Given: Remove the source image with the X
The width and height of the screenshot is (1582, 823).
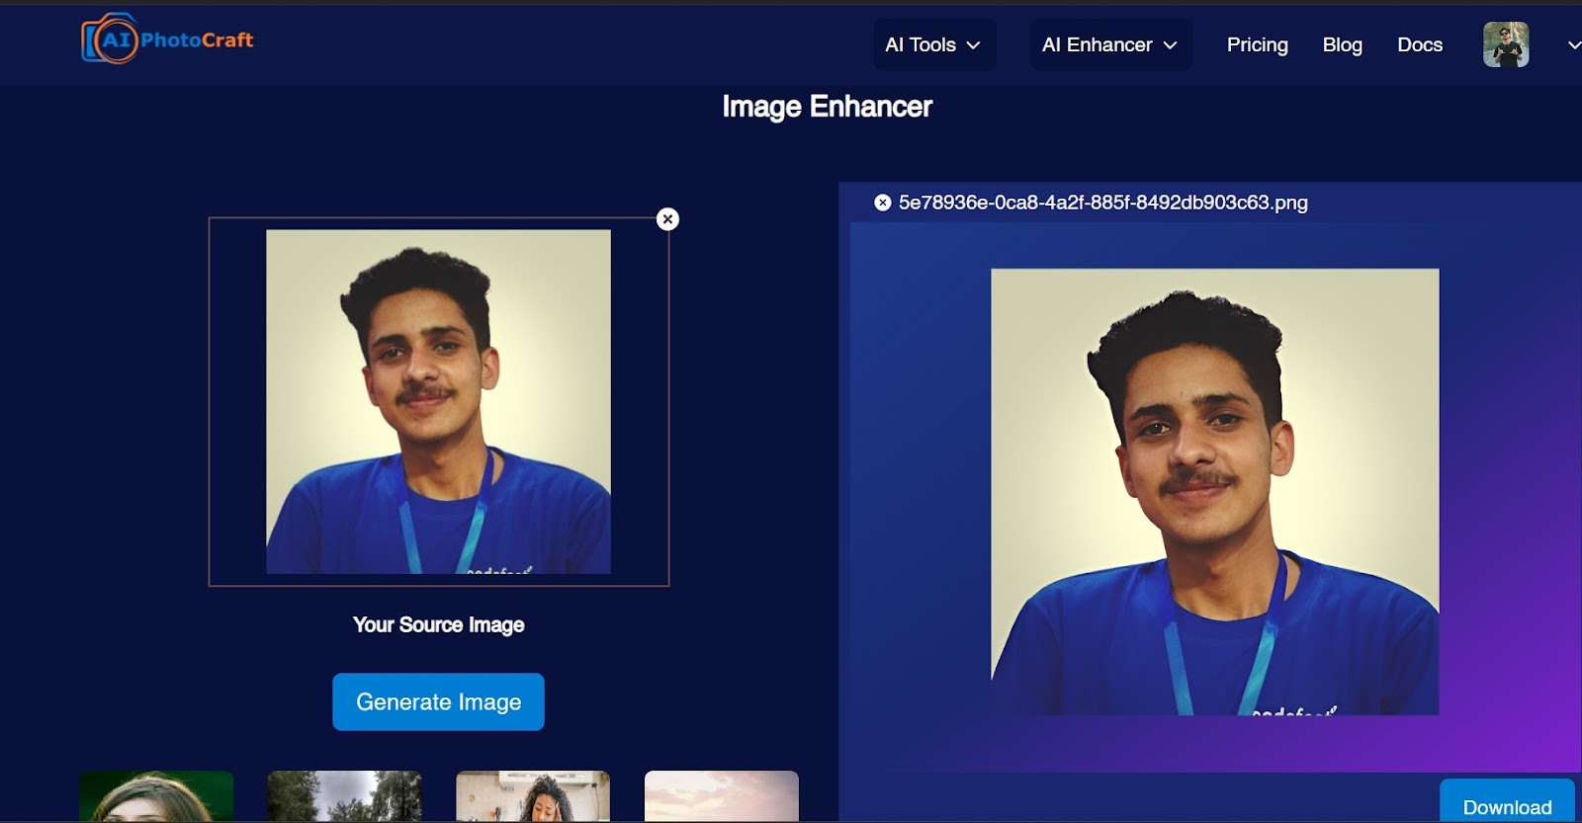Looking at the screenshot, I should 668,219.
